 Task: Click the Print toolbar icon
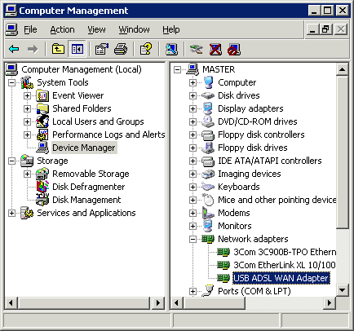[x=121, y=49]
